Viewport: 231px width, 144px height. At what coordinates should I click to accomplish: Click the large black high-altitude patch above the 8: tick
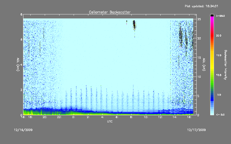click(x=134, y=25)
